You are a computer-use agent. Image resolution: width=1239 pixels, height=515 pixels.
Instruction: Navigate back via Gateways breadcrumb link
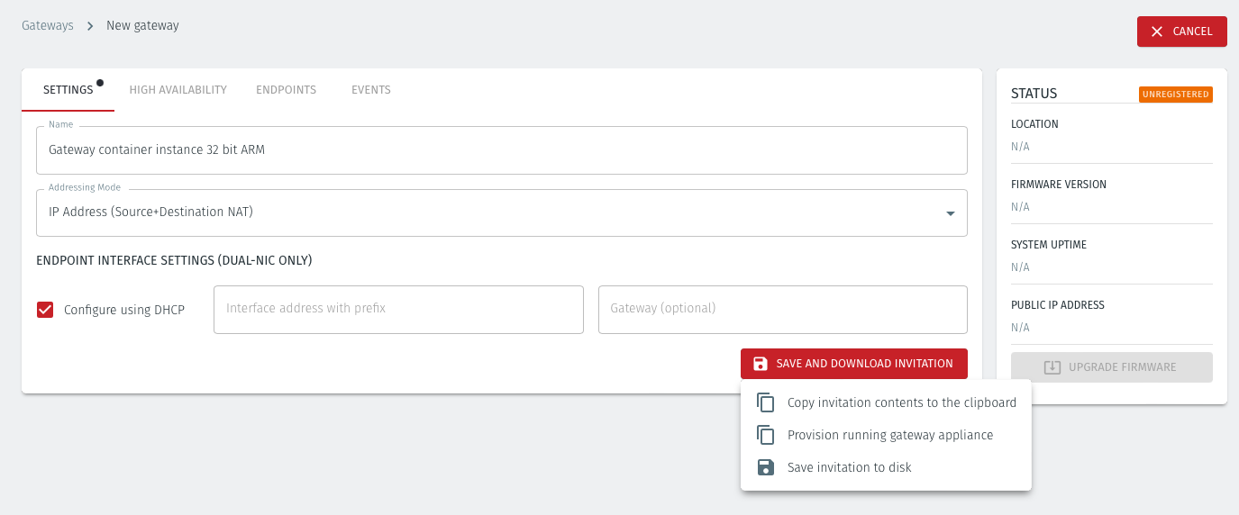point(48,26)
